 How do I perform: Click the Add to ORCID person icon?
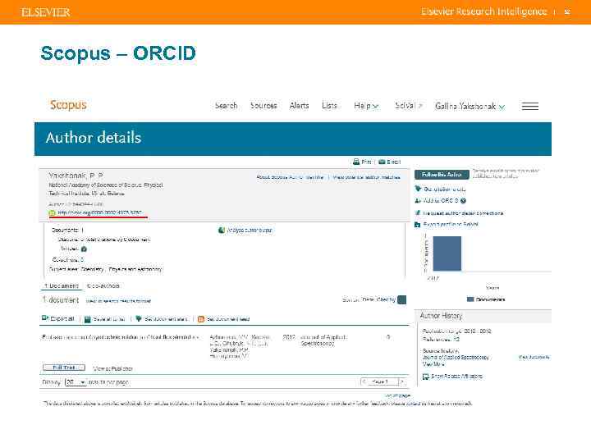(418, 201)
